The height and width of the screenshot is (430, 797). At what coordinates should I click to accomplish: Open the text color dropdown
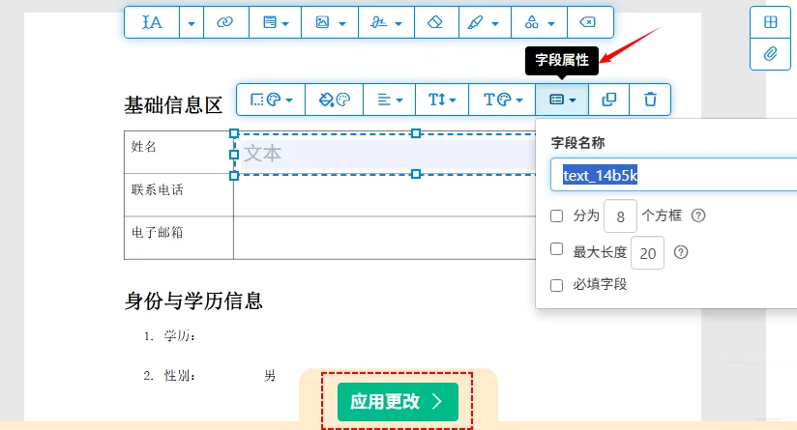[x=502, y=100]
